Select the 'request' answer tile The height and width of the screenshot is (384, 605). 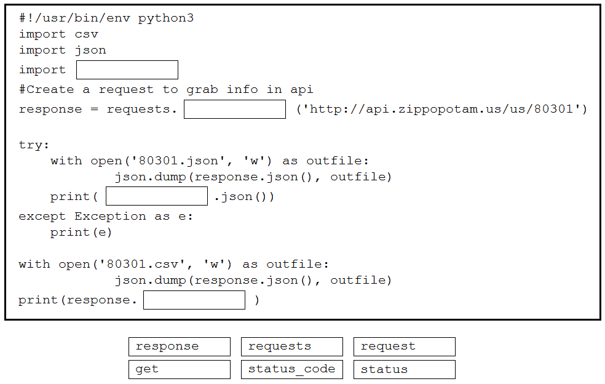[405, 346]
